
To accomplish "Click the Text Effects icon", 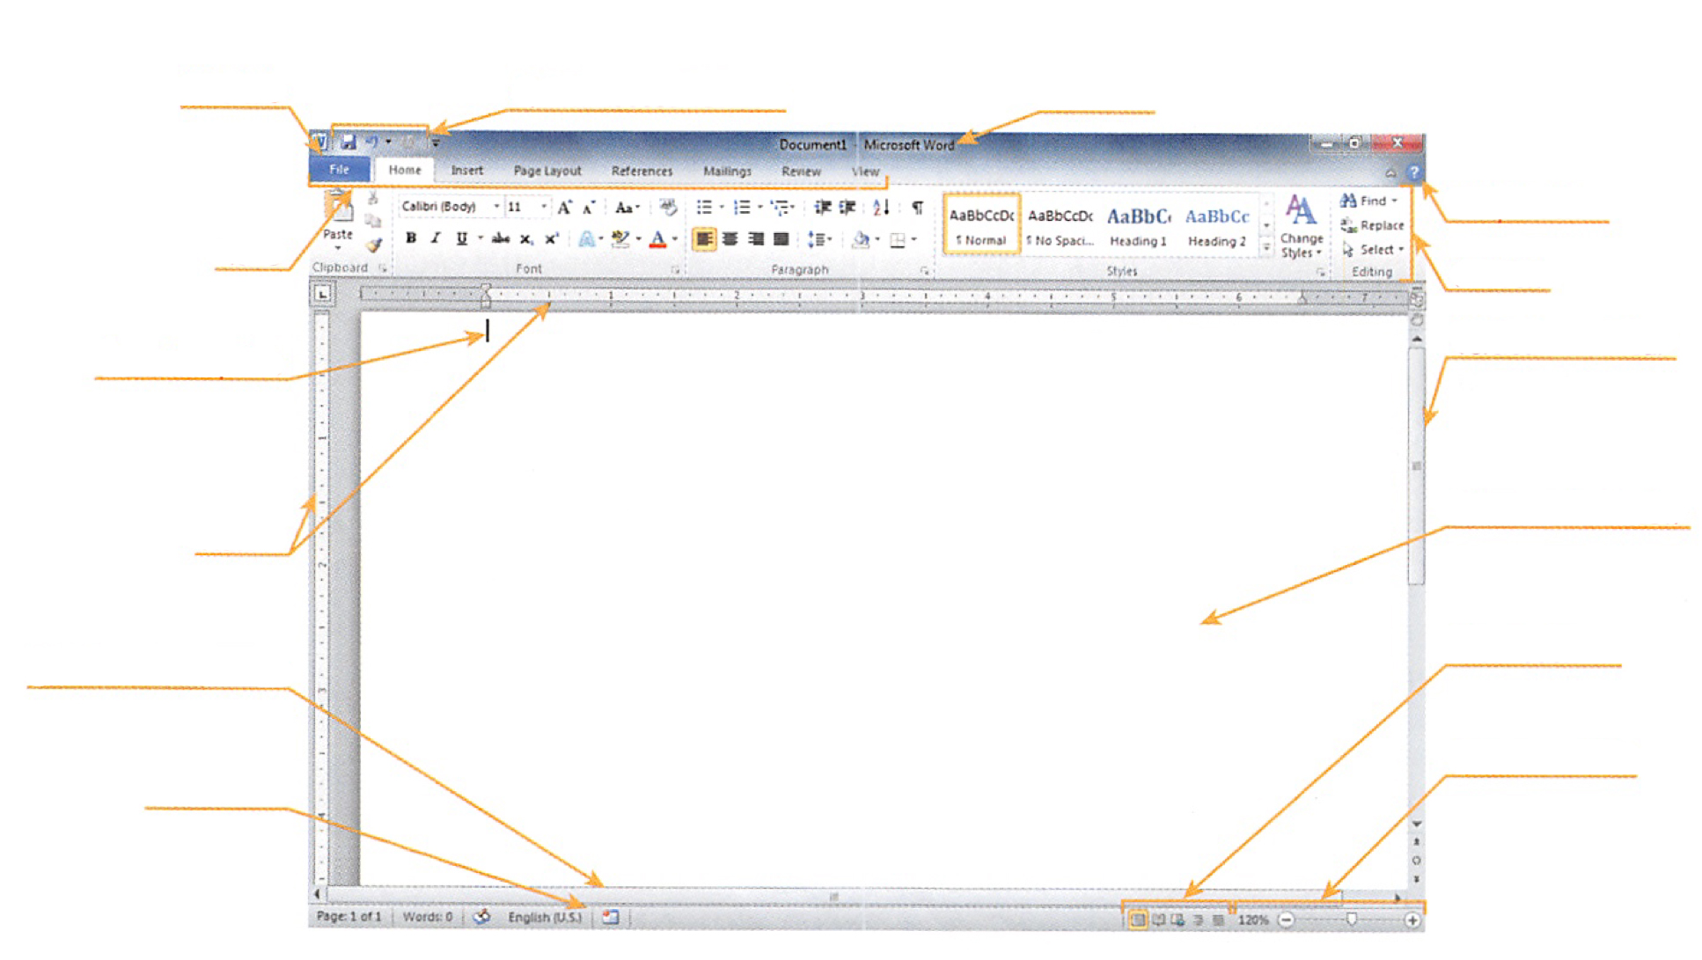I will coord(586,238).
